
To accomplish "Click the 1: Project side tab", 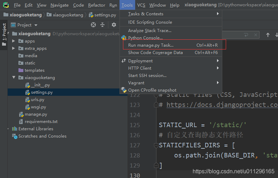I will (x=4, y=35).
